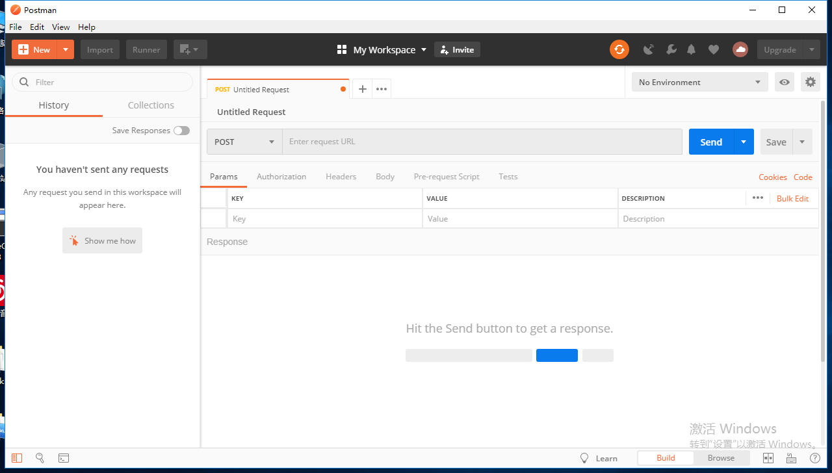Screen dimensions: 832x473
Task: Open the File menu
Action: 16,27
